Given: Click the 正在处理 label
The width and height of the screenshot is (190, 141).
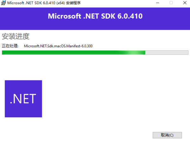Looking at the screenshot, I should pos(10,46).
